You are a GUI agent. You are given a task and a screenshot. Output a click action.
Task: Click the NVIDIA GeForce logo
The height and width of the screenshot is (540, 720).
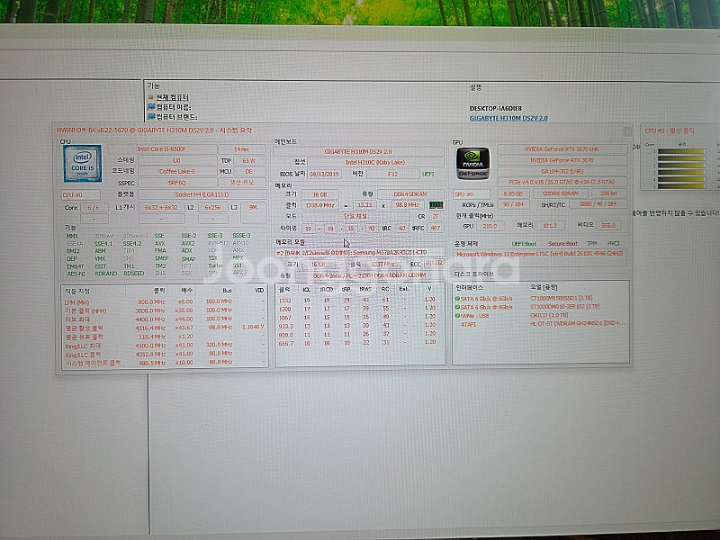coord(471,164)
